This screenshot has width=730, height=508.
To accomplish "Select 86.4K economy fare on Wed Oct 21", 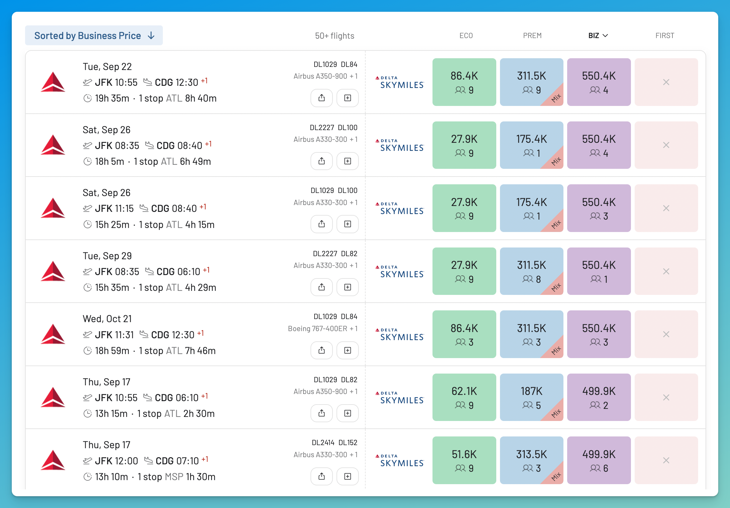I will (x=464, y=334).
